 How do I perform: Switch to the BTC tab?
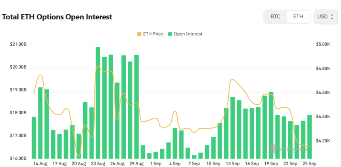[275, 17]
